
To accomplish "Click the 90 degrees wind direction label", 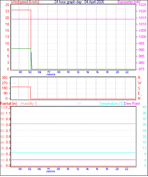I will [x=5, y=93].
